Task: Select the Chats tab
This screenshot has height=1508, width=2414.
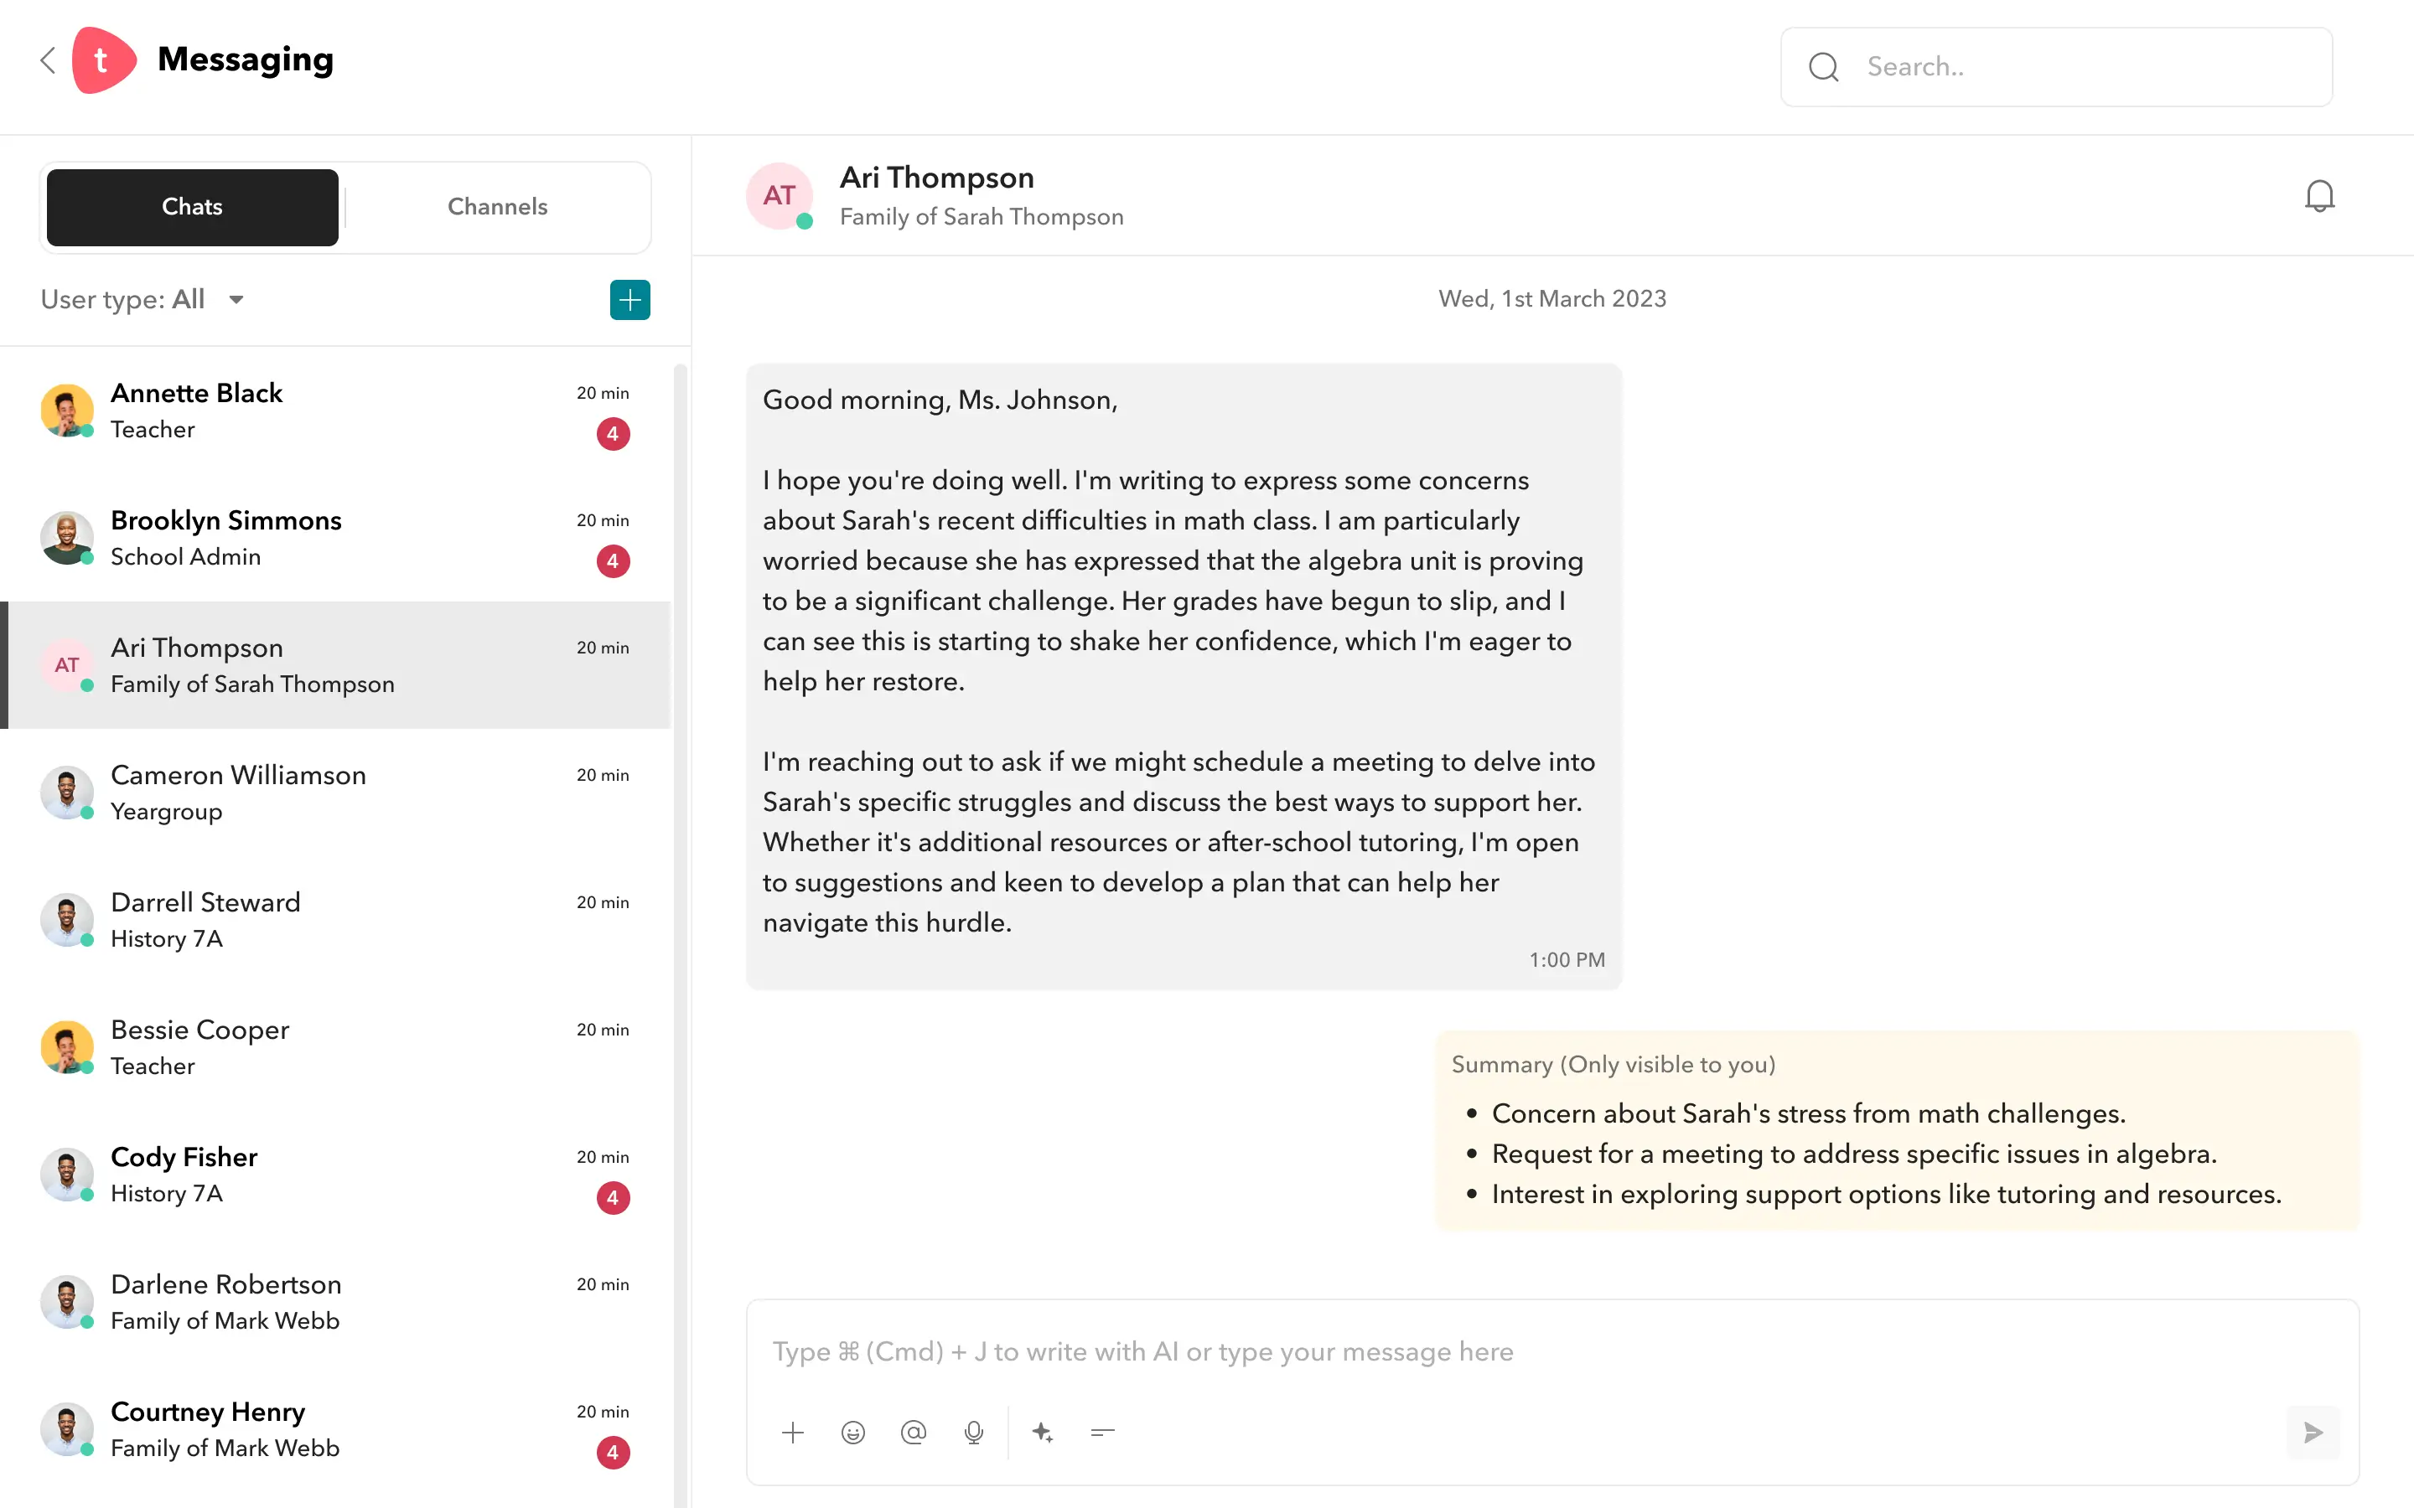Action: pos(193,208)
